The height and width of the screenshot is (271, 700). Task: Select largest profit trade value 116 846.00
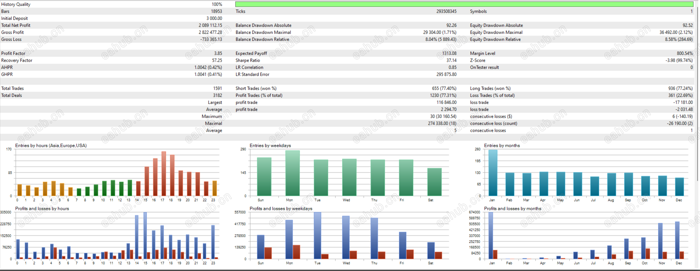coord(446,103)
